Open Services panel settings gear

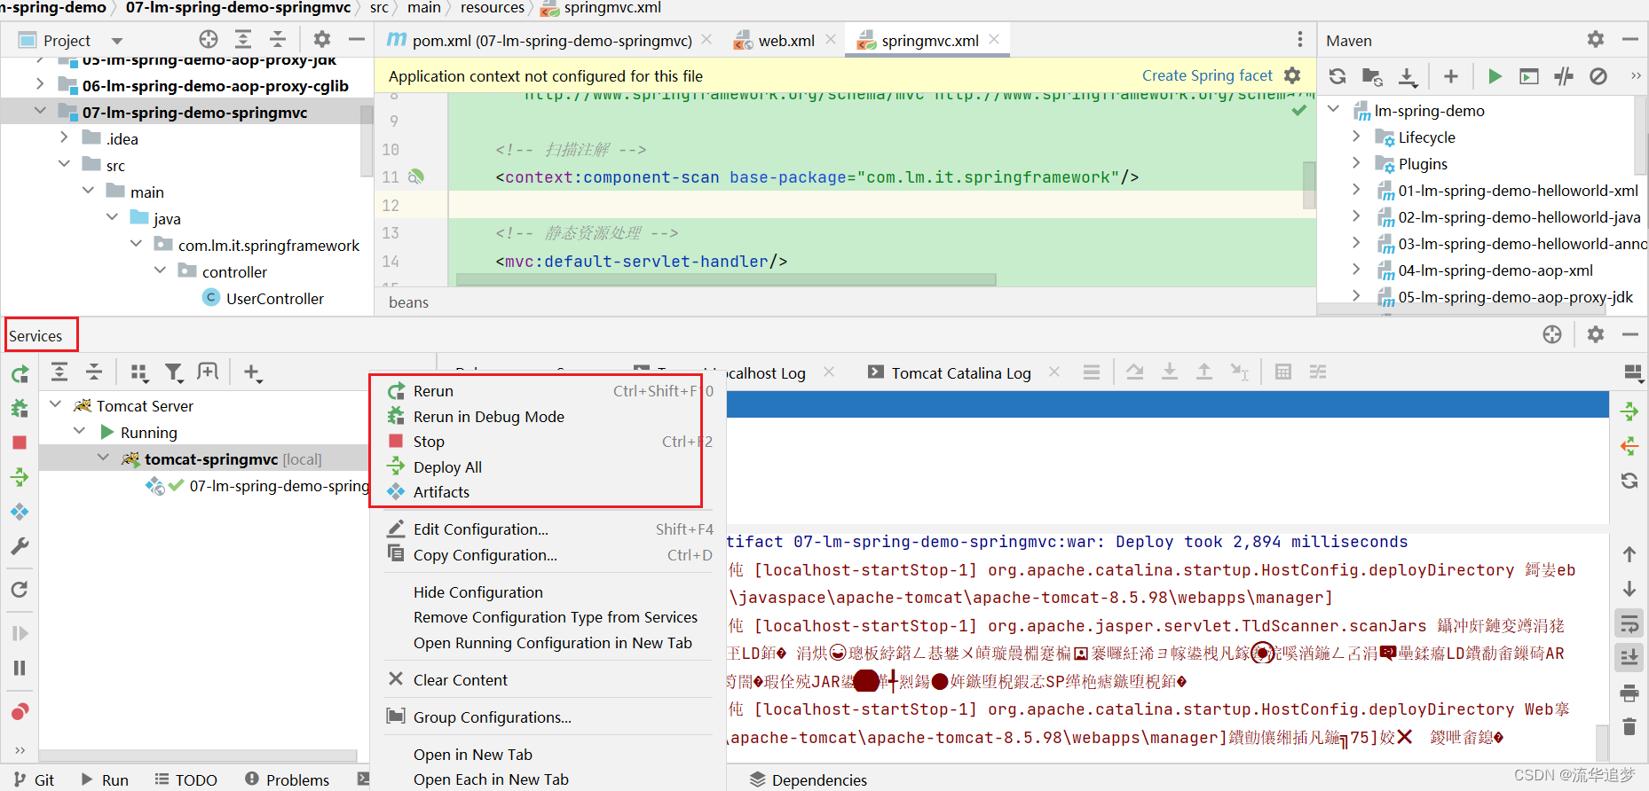click(1596, 334)
